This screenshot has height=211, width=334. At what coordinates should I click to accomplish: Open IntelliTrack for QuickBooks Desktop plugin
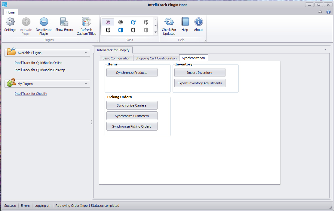tap(40, 70)
